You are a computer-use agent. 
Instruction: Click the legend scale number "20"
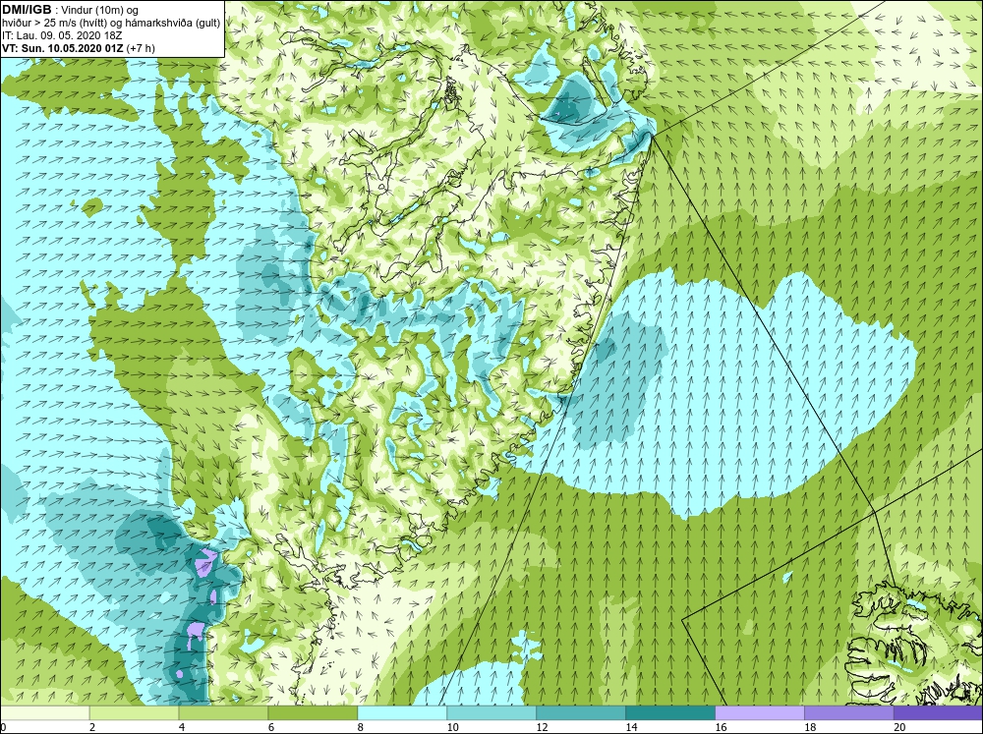click(x=899, y=727)
